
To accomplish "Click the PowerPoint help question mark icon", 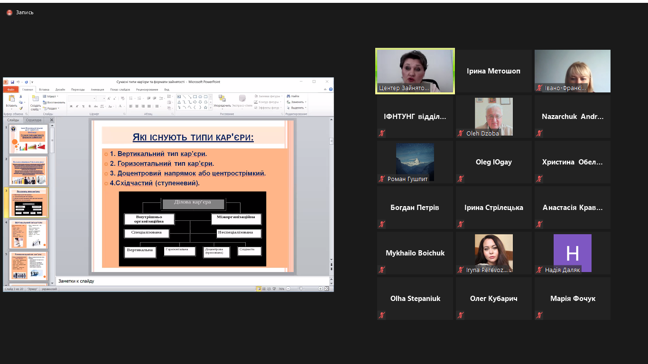I will click(x=331, y=89).
